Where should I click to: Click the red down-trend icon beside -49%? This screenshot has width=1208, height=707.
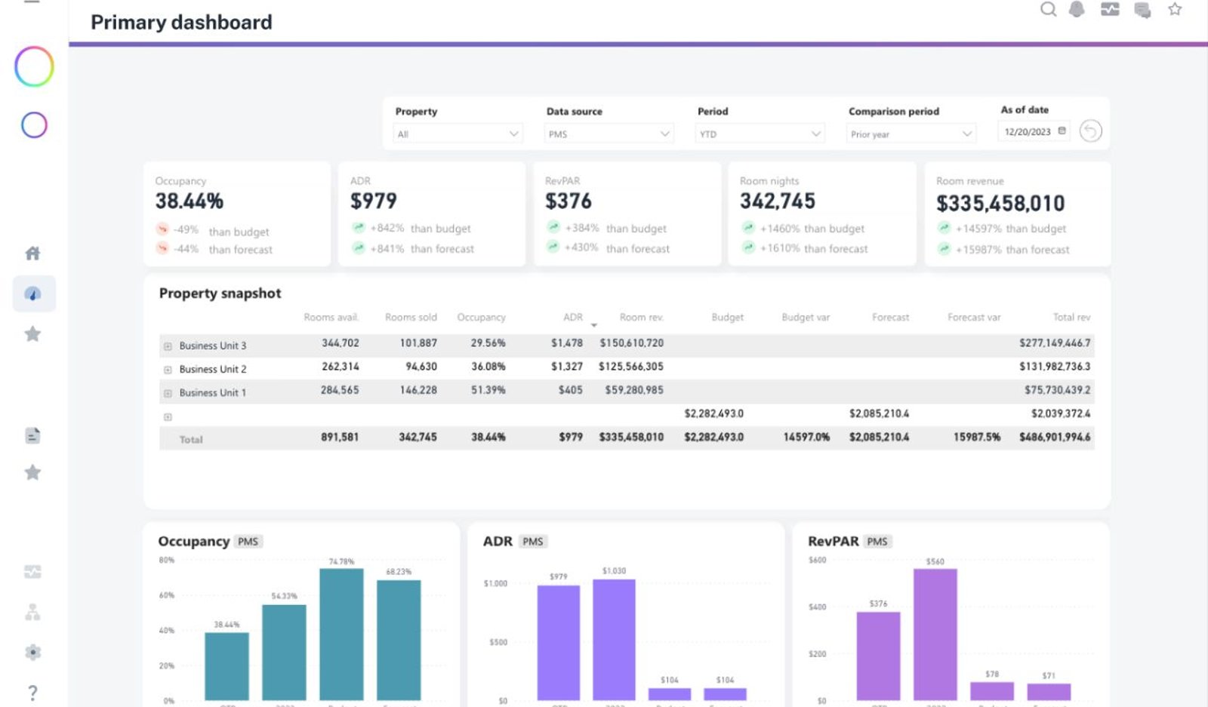coord(162,229)
